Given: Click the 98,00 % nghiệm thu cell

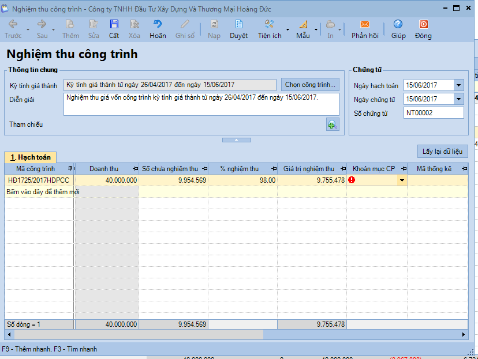Looking at the screenshot, I should tap(242, 180).
